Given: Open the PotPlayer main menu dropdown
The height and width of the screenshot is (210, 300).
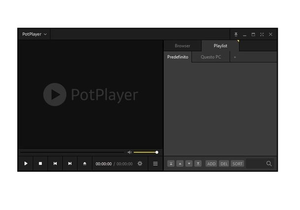Looking at the screenshot, I should pos(34,34).
